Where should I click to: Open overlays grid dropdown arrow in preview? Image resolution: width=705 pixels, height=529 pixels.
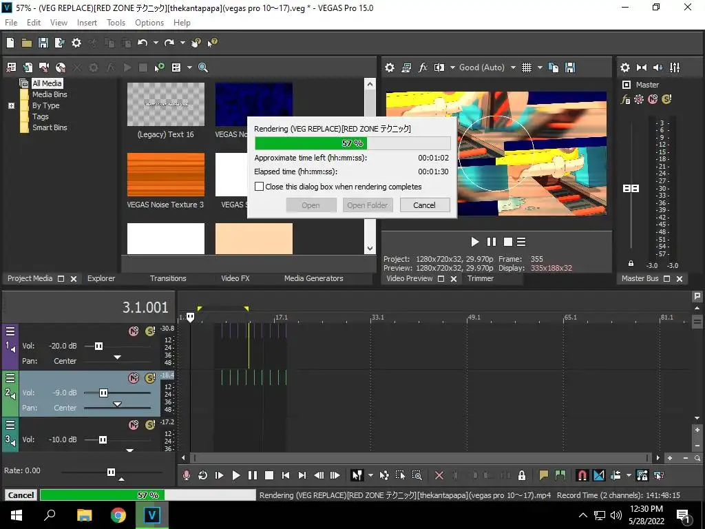coord(540,68)
